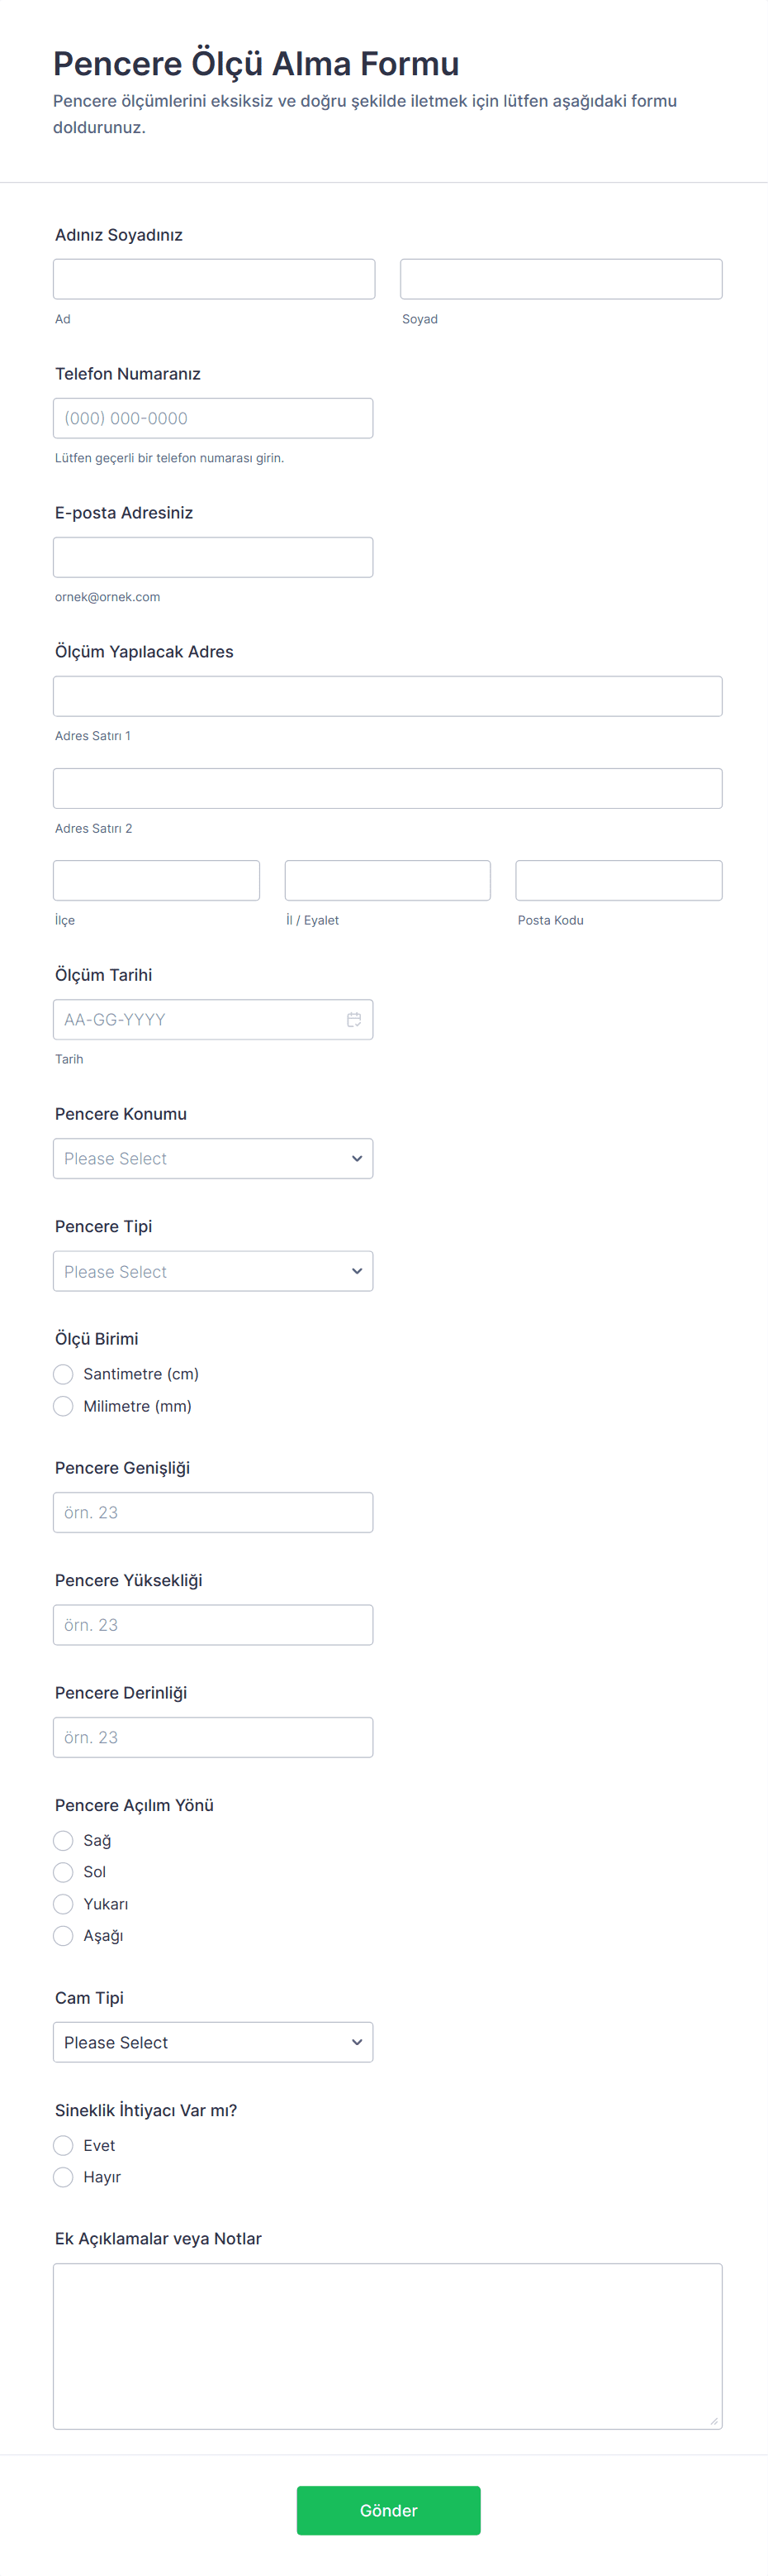Focus the E-posta Adresiniz field
The height and width of the screenshot is (2576, 768).
click(213, 557)
